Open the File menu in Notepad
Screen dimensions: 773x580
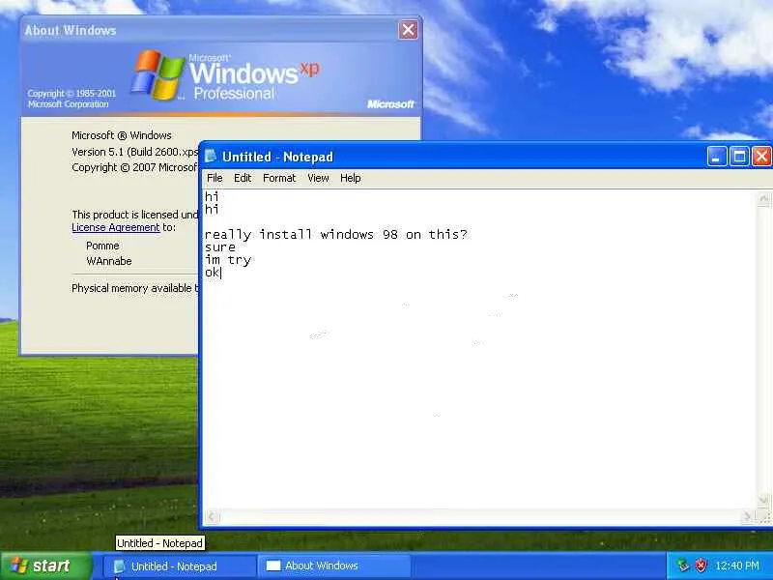(x=215, y=178)
